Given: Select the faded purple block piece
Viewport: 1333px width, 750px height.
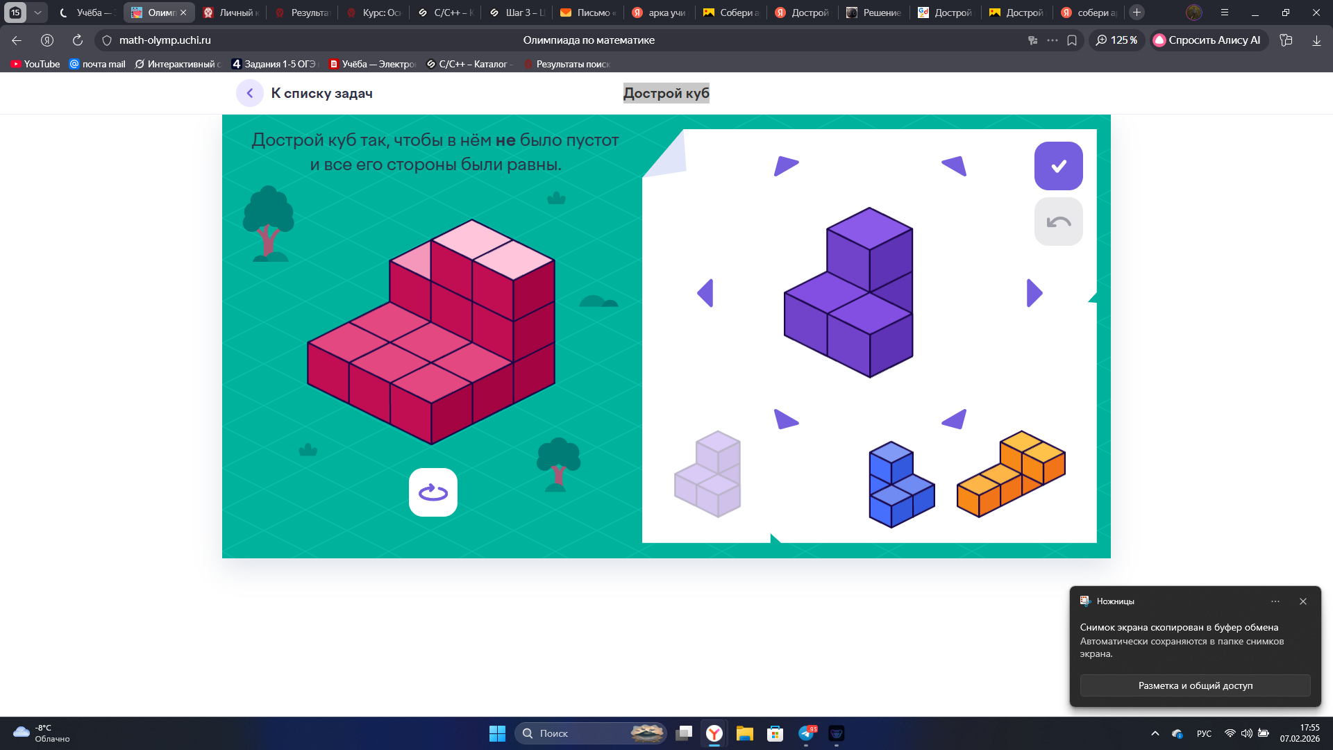Looking at the screenshot, I should pyautogui.click(x=708, y=475).
